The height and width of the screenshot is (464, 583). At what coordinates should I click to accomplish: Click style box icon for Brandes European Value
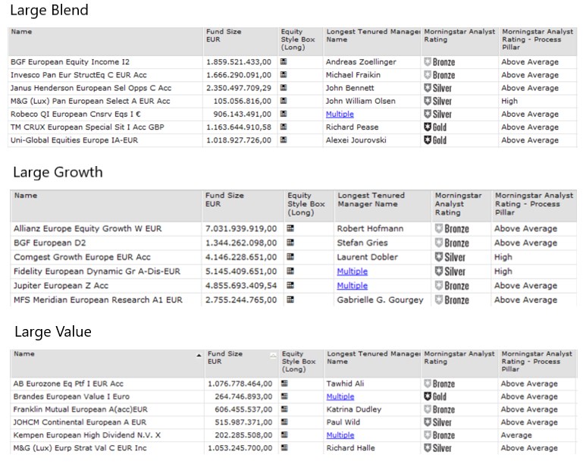coord(284,397)
